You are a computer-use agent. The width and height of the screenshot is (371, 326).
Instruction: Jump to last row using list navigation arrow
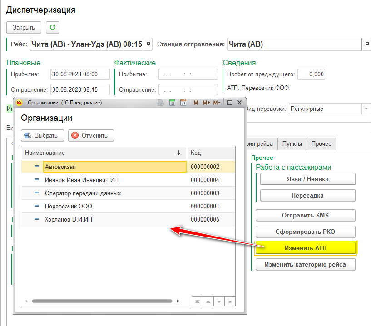pos(230,301)
